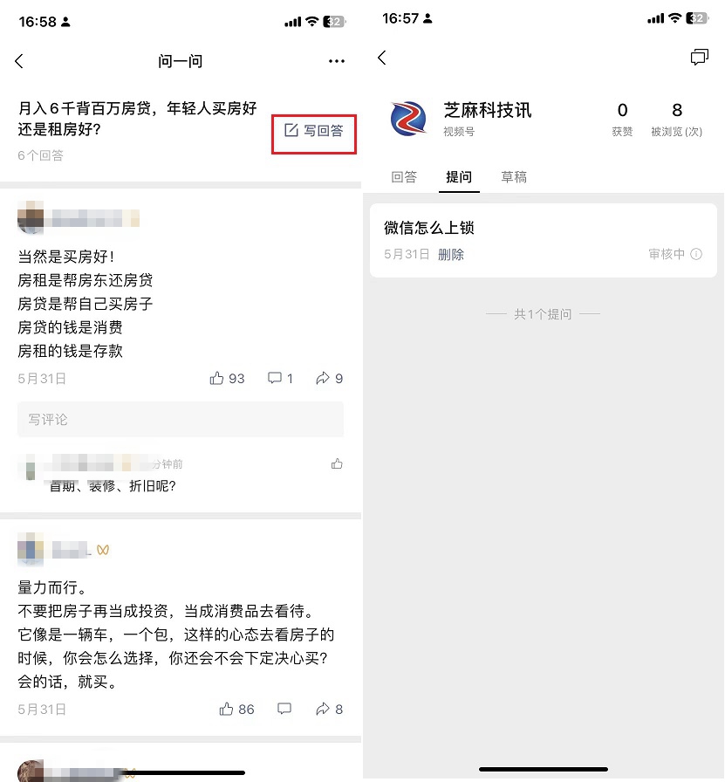The height and width of the screenshot is (782, 725).
Task: Go back from 芝麻科技讯 profile page
Action: tap(382, 58)
